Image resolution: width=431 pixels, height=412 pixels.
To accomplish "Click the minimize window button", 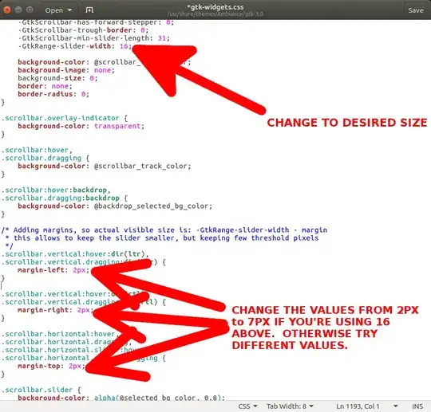I will click(x=18, y=10).
